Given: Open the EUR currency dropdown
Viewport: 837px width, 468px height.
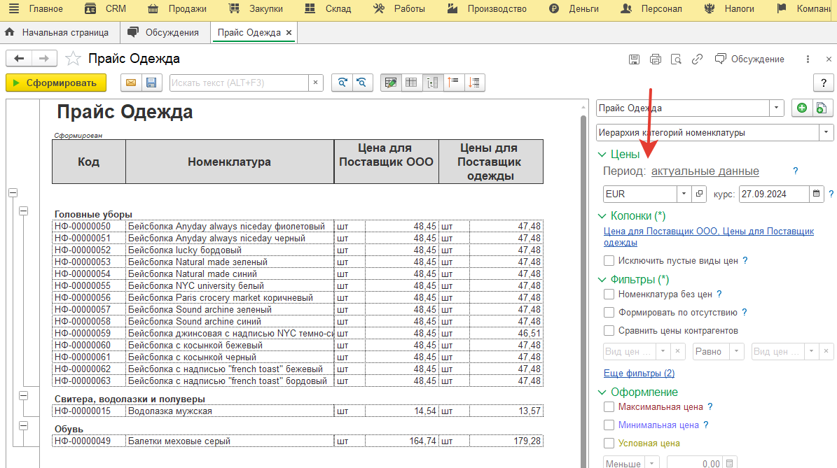Looking at the screenshot, I should 683,194.
